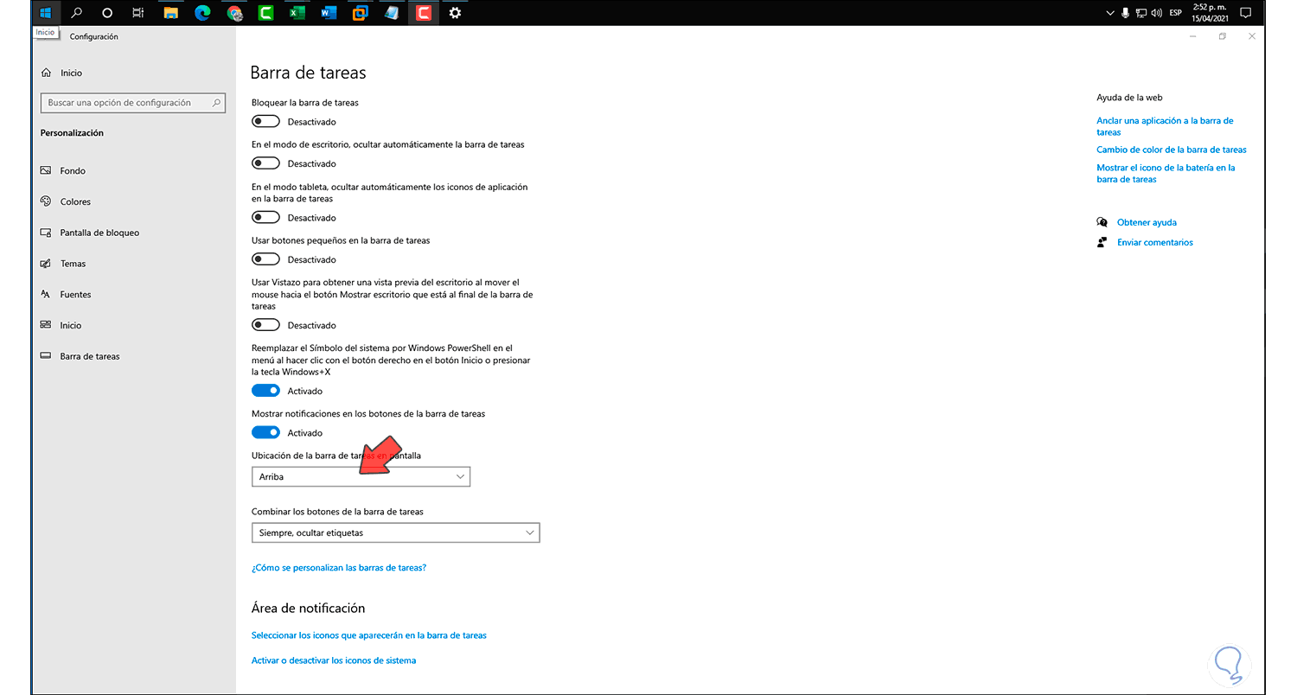Screen dimensions: 1297x695
Task: Click the Settings gear icon in taskbar
Action: coord(455,13)
